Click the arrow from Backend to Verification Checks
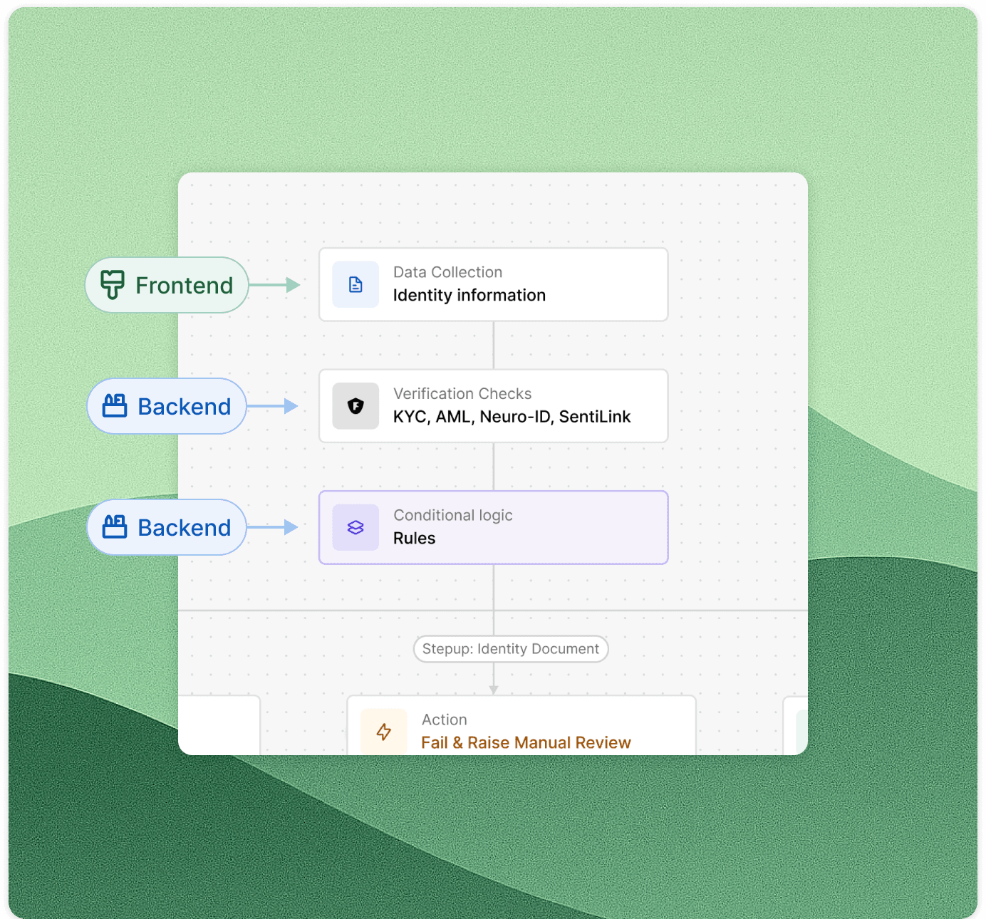Screen dimensions: 986x919 point(274,406)
